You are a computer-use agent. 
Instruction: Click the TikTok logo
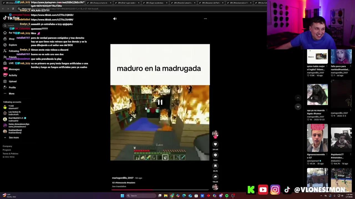[11, 18]
